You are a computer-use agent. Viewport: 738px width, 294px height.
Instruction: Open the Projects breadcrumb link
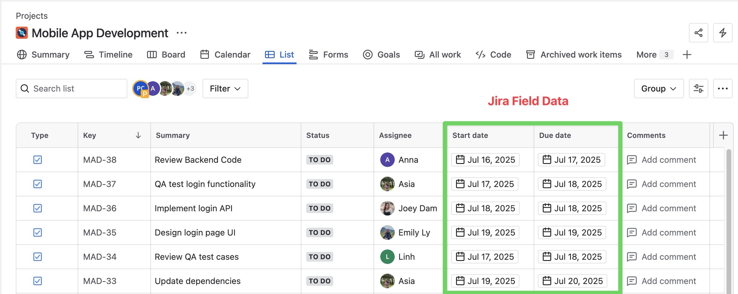(32, 16)
